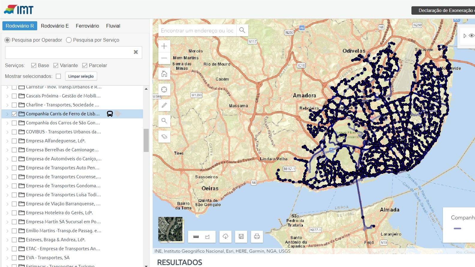
Task: Zoom in on the map
Action: pos(164,46)
